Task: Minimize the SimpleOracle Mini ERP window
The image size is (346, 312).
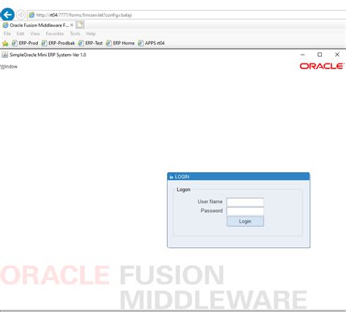Action: [x=303, y=55]
